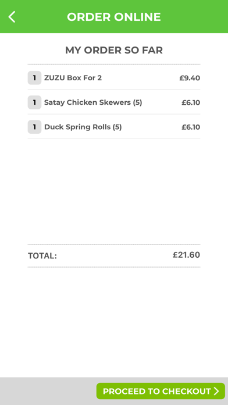The width and height of the screenshot is (228, 405).
Task: Select quantity badge for ZUZU Box For 2
Action: [34, 78]
